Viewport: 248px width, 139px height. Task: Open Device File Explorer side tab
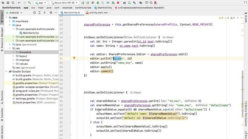click(246, 114)
